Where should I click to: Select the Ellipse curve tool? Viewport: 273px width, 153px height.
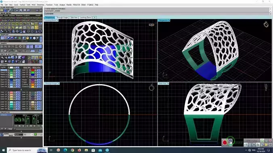click(21, 23)
